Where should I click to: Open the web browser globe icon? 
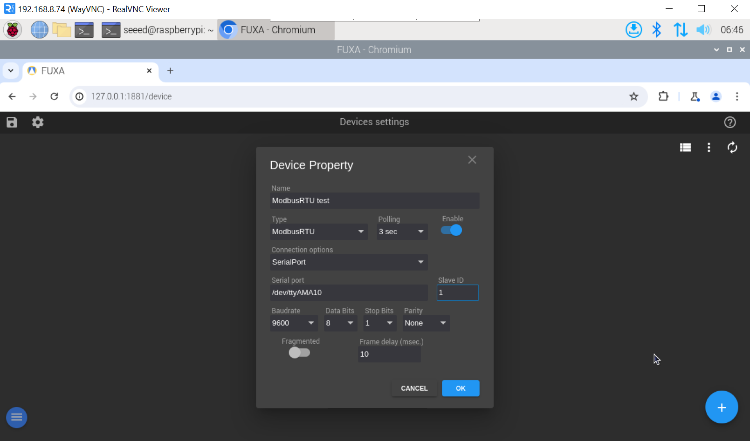[x=40, y=30]
